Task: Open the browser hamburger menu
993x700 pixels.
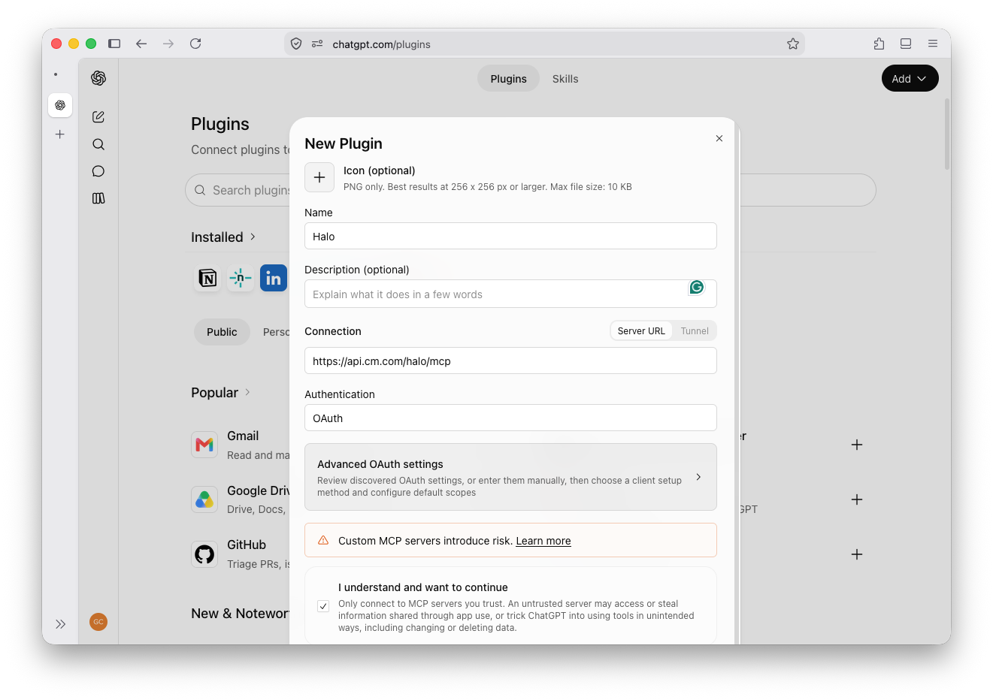Action: click(x=933, y=44)
